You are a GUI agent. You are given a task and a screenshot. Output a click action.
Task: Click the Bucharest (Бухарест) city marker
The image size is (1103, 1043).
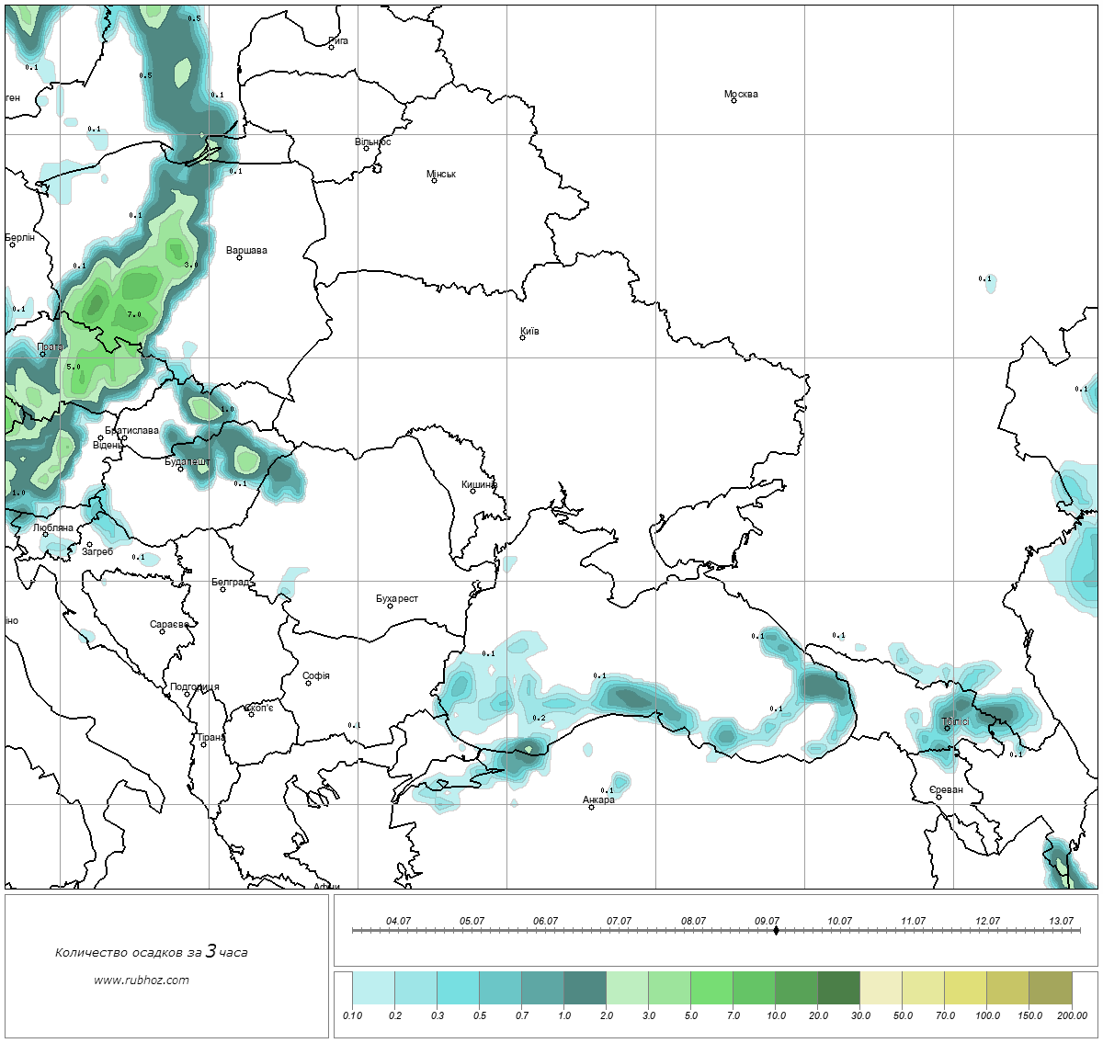(x=390, y=606)
